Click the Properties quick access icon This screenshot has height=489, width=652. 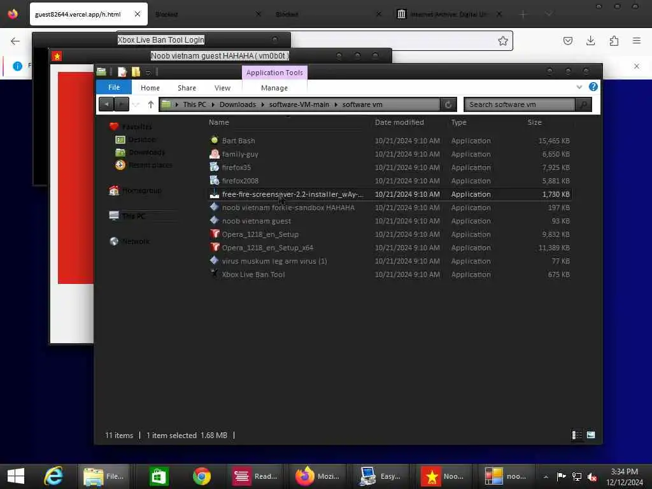coord(122,72)
